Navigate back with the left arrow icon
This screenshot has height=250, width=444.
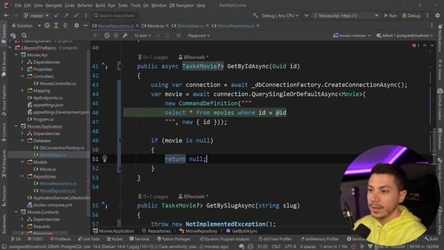coord(6,15)
